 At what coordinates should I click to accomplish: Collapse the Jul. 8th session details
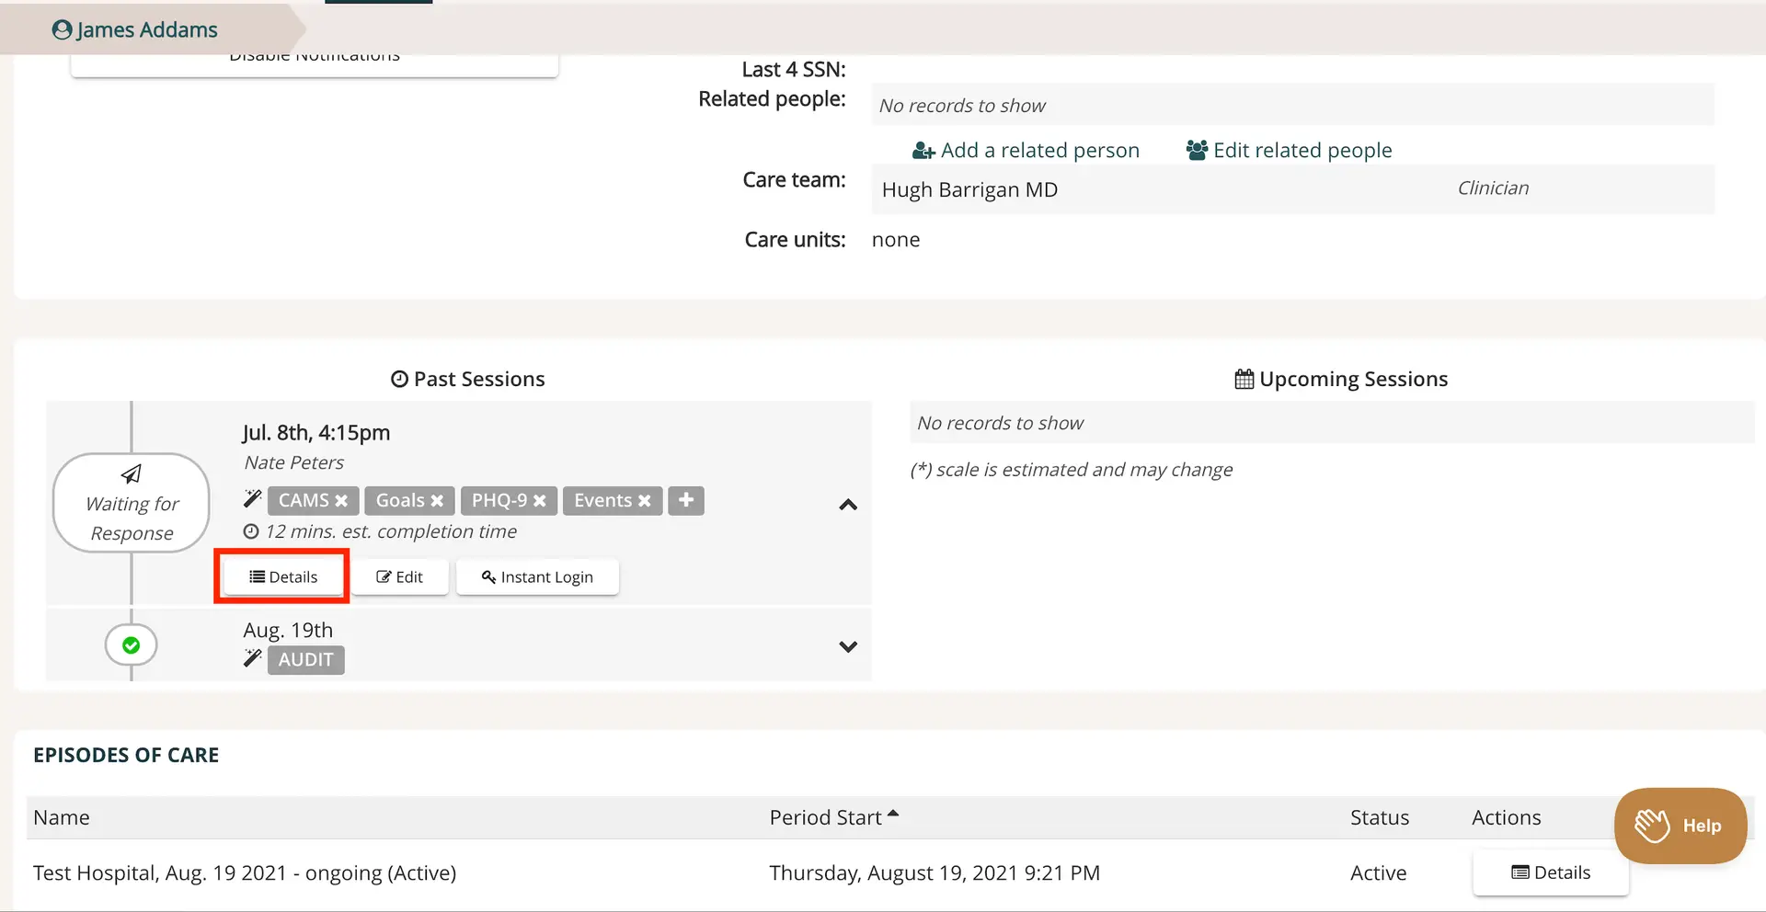[x=847, y=505]
